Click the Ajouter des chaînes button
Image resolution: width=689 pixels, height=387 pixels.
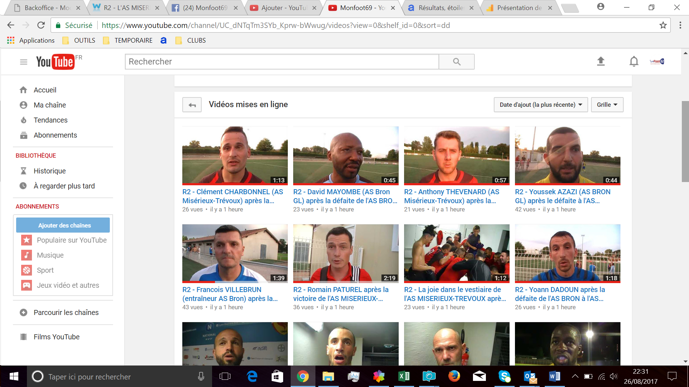click(63, 225)
